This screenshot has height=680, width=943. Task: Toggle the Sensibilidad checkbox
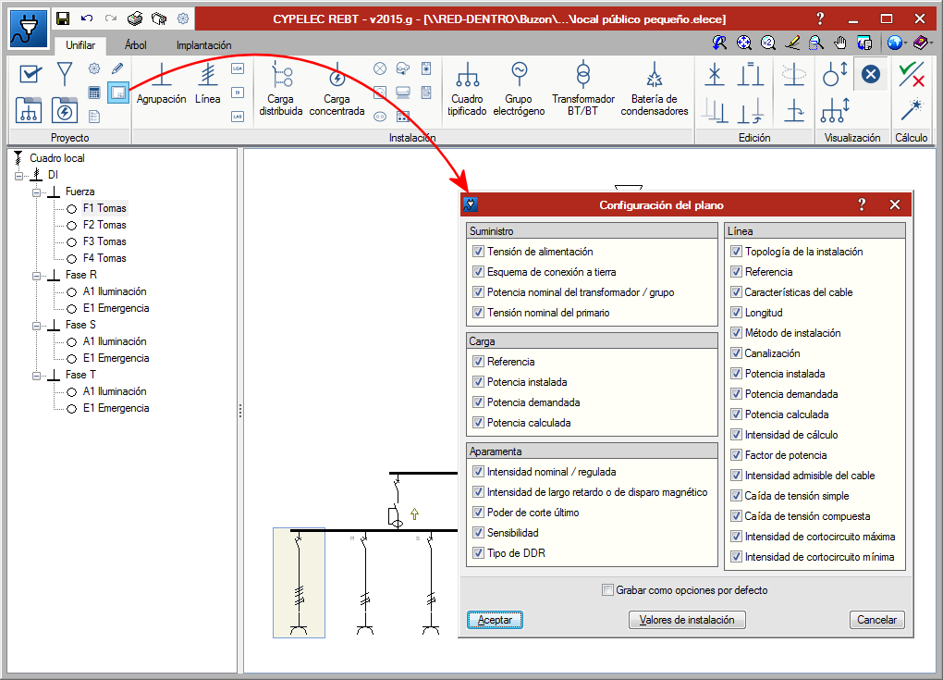click(x=478, y=532)
